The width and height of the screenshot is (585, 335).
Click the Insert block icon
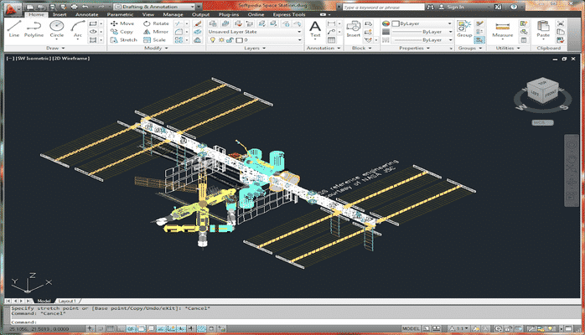point(353,27)
